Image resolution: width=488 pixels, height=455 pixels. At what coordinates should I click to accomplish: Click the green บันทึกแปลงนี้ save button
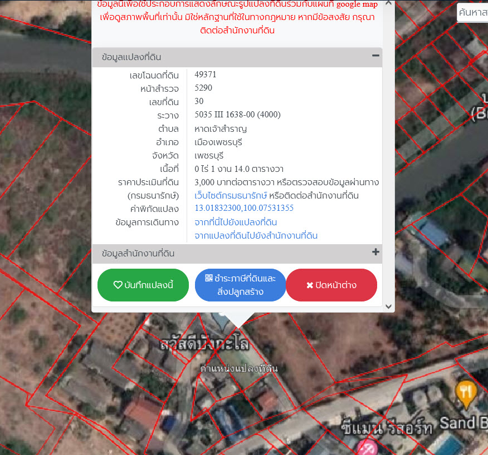tap(143, 285)
